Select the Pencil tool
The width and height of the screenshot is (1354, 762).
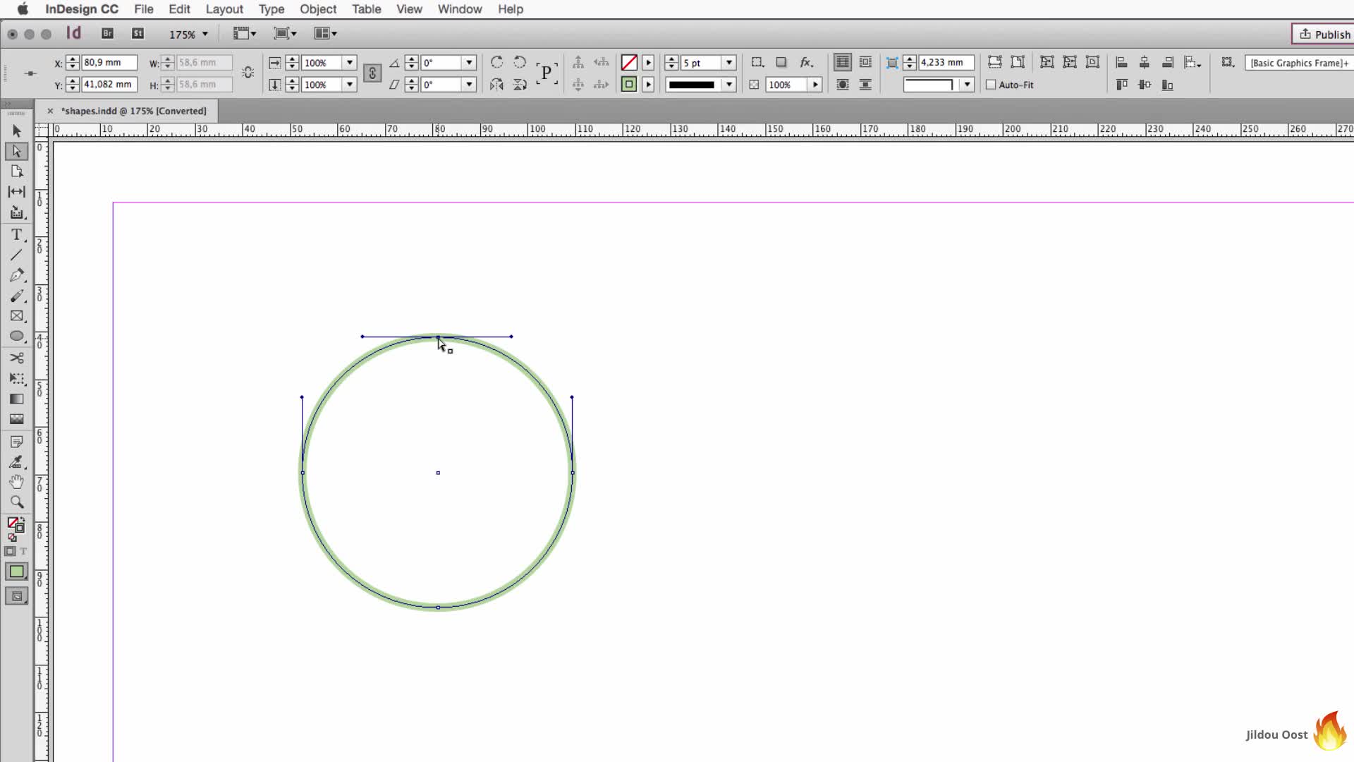point(17,296)
